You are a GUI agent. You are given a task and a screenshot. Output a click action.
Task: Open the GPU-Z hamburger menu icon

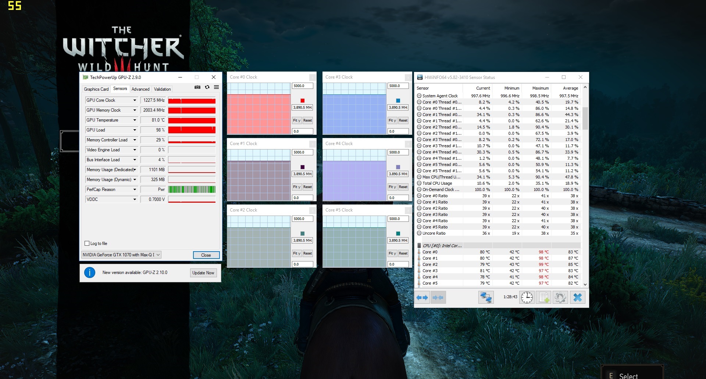click(x=216, y=87)
